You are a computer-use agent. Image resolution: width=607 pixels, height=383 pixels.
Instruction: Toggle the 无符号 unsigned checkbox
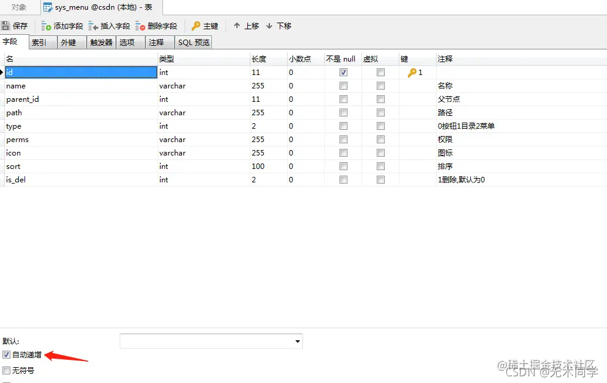(x=7, y=370)
